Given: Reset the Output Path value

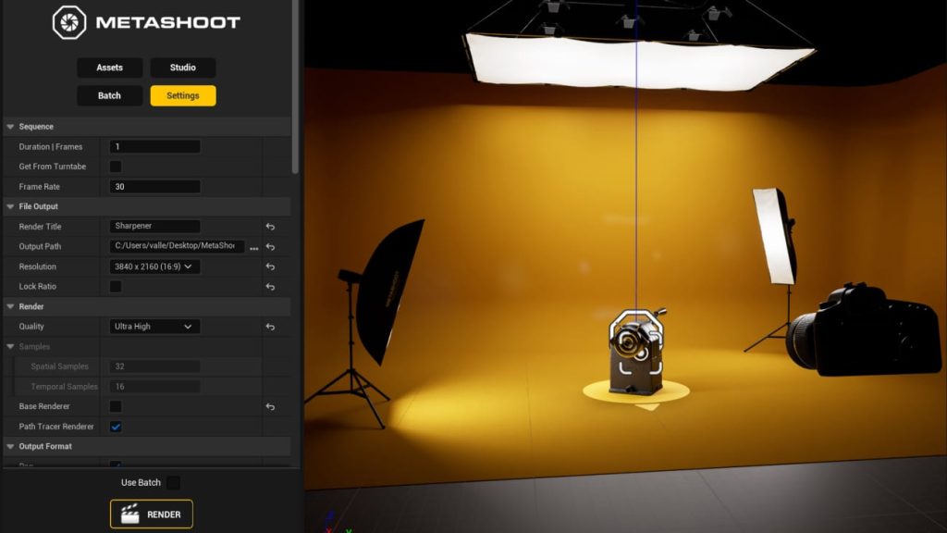Looking at the screenshot, I should point(270,246).
